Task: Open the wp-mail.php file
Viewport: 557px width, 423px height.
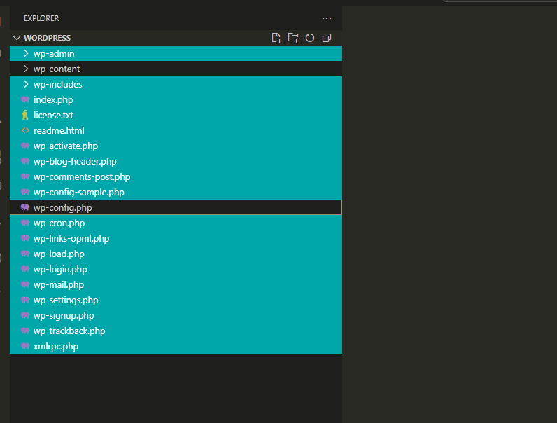Action: [59, 285]
